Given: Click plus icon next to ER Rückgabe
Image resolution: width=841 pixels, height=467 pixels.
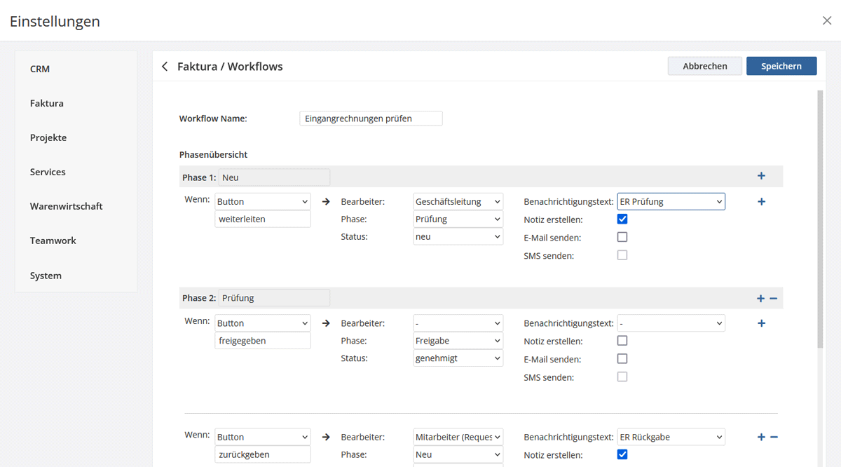Looking at the screenshot, I should point(760,437).
